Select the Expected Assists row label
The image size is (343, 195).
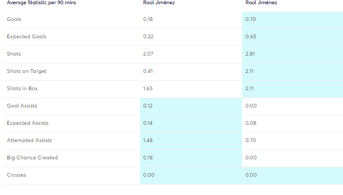pyautogui.click(x=27, y=123)
